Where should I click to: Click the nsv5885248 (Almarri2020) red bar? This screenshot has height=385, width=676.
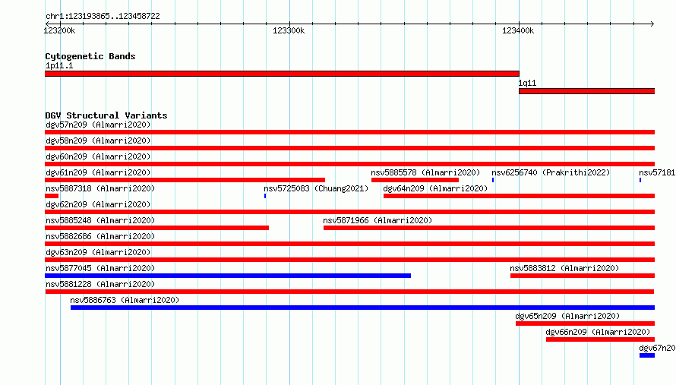(157, 228)
